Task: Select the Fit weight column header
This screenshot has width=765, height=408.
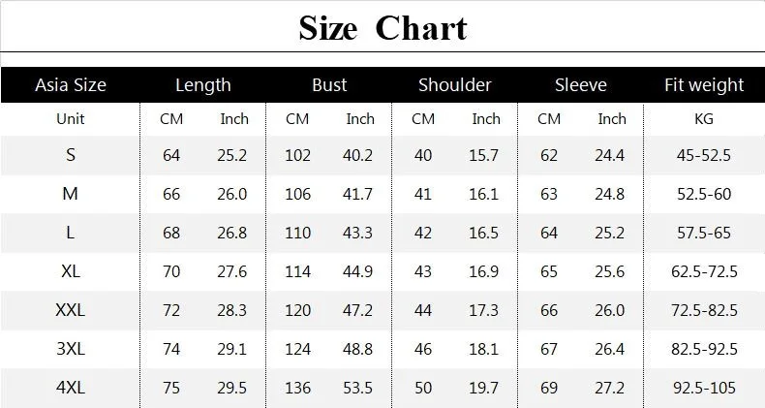Action: (704, 85)
